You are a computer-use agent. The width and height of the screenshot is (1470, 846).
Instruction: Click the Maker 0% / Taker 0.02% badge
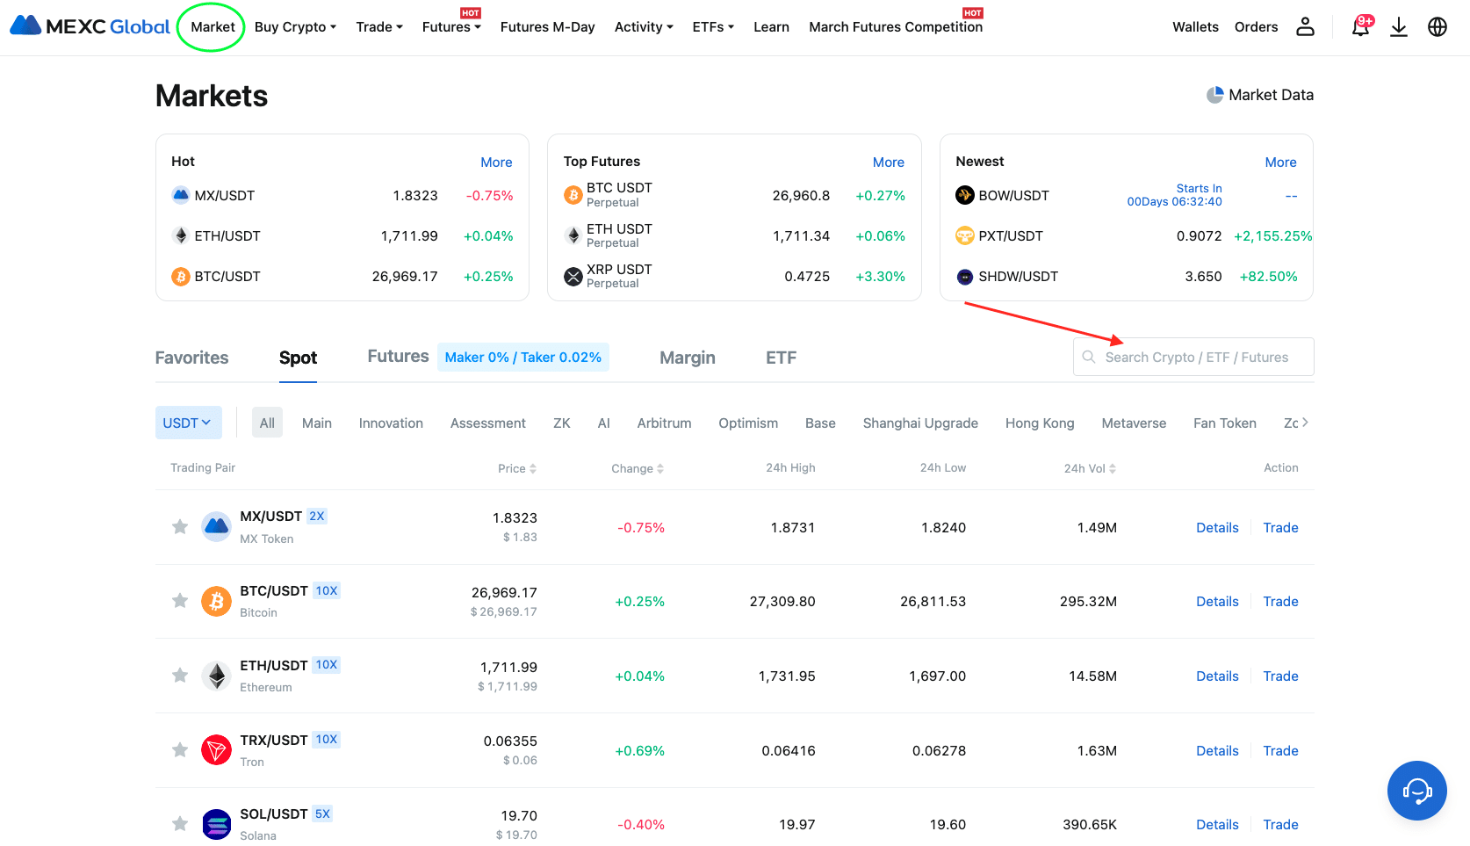(523, 357)
